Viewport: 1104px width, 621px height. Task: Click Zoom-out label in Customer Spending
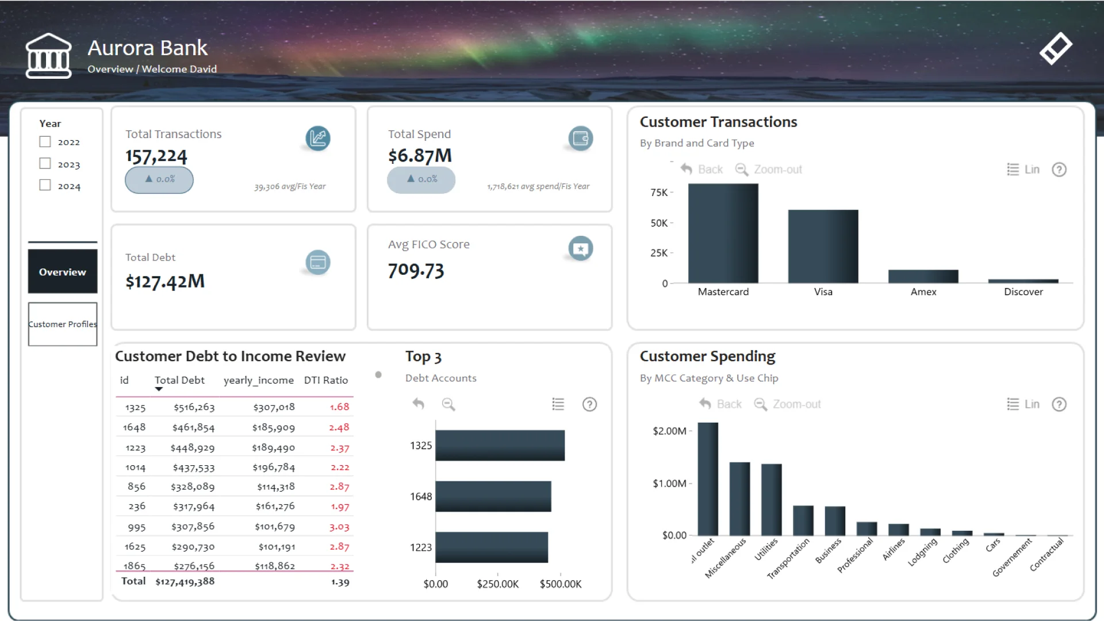click(x=797, y=404)
